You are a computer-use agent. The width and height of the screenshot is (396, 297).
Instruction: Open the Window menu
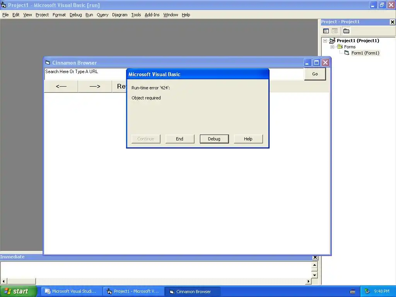[171, 15]
